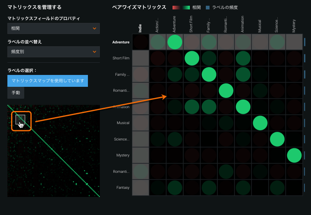The width and height of the screenshot is (311, 215).
Task: Open the 頻度別 label sorting dropdown
Action: click(x=53, y=52)
